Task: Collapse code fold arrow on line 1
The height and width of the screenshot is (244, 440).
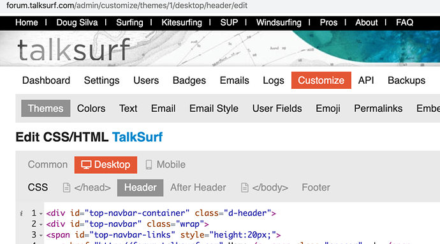Action: click(x=41, y=213)
